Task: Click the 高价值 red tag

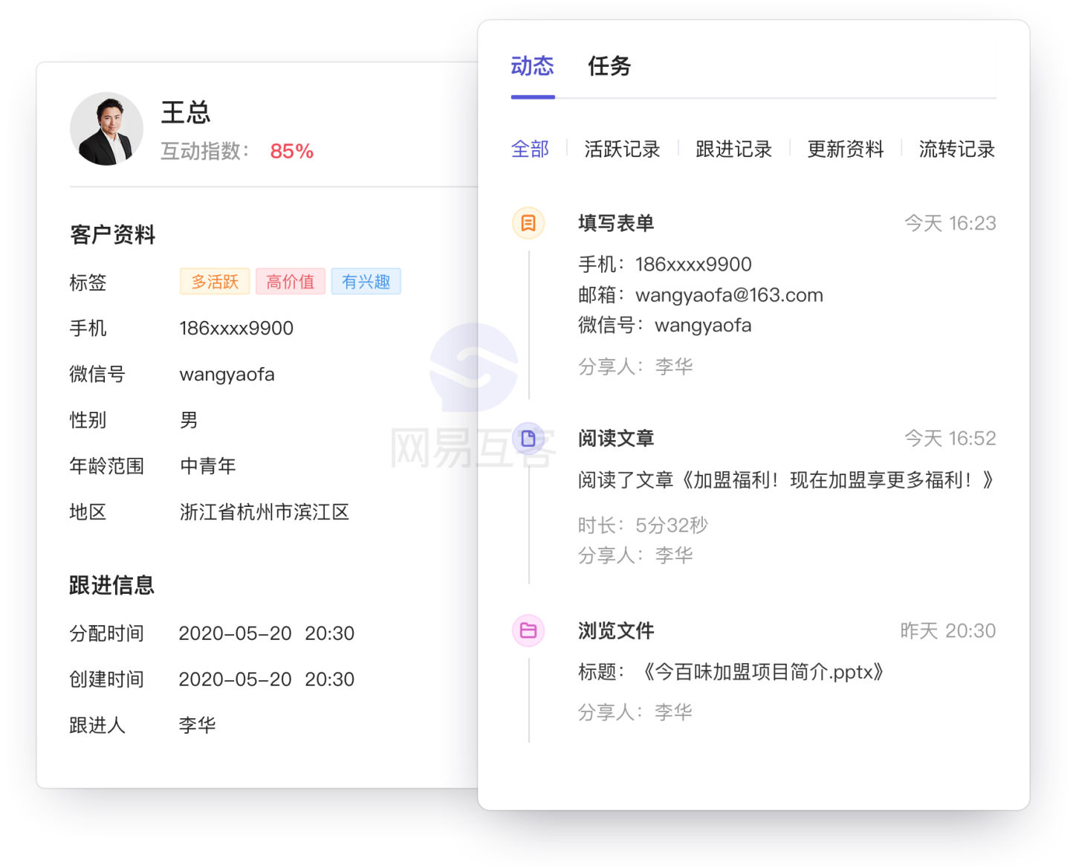Action: (x=291, y=282)
